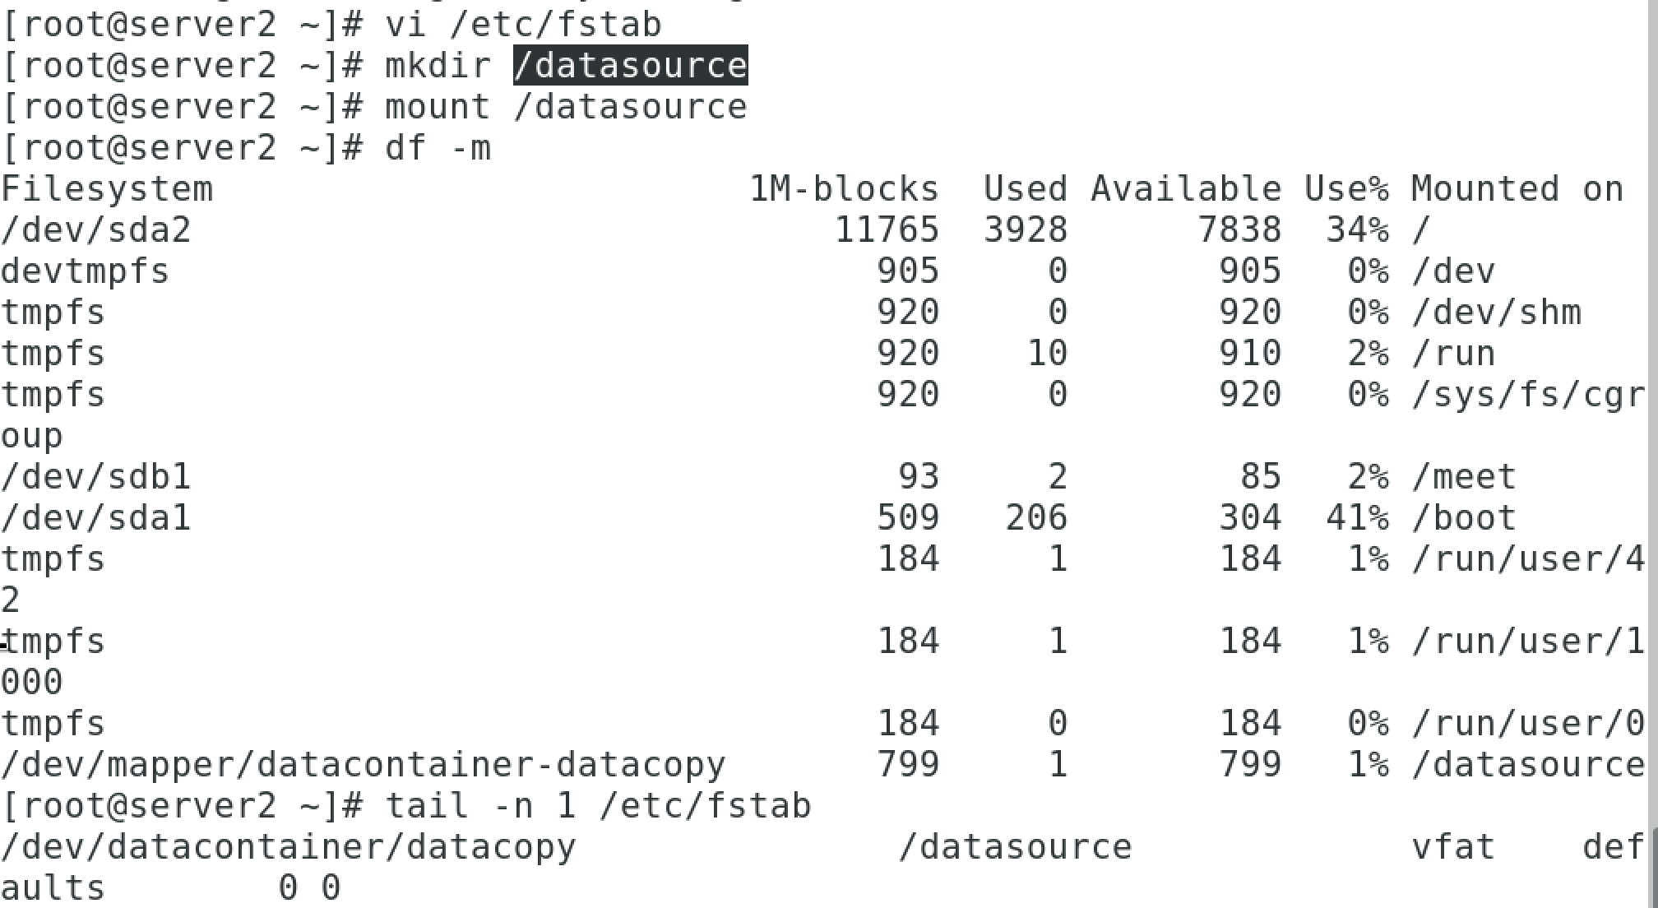Click the 'Available' column header
Image resolution: width=1658 pixels, height=908 pixels.
click(x=1186, y=189)
